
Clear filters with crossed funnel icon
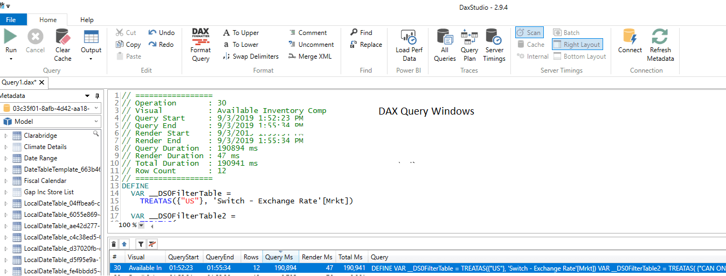(x=153, y=244)
